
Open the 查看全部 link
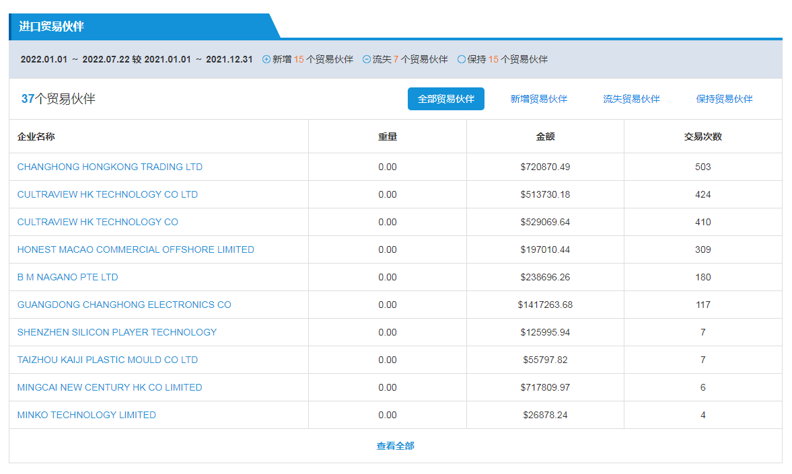click(396, 446)
